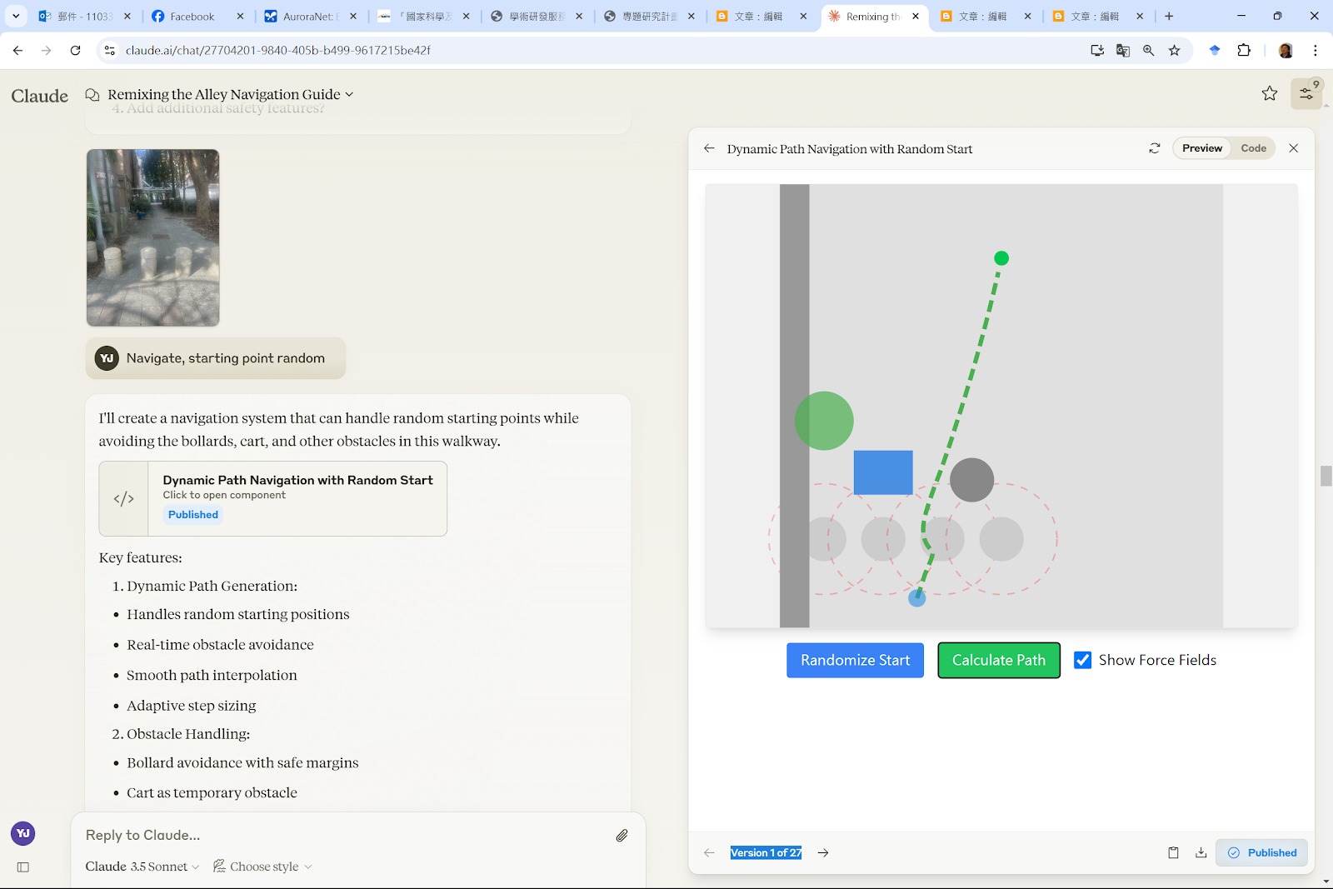Open Dynamic Path Navigation component card
This screenshot has height=889, width=1333.
pos(273,498)
